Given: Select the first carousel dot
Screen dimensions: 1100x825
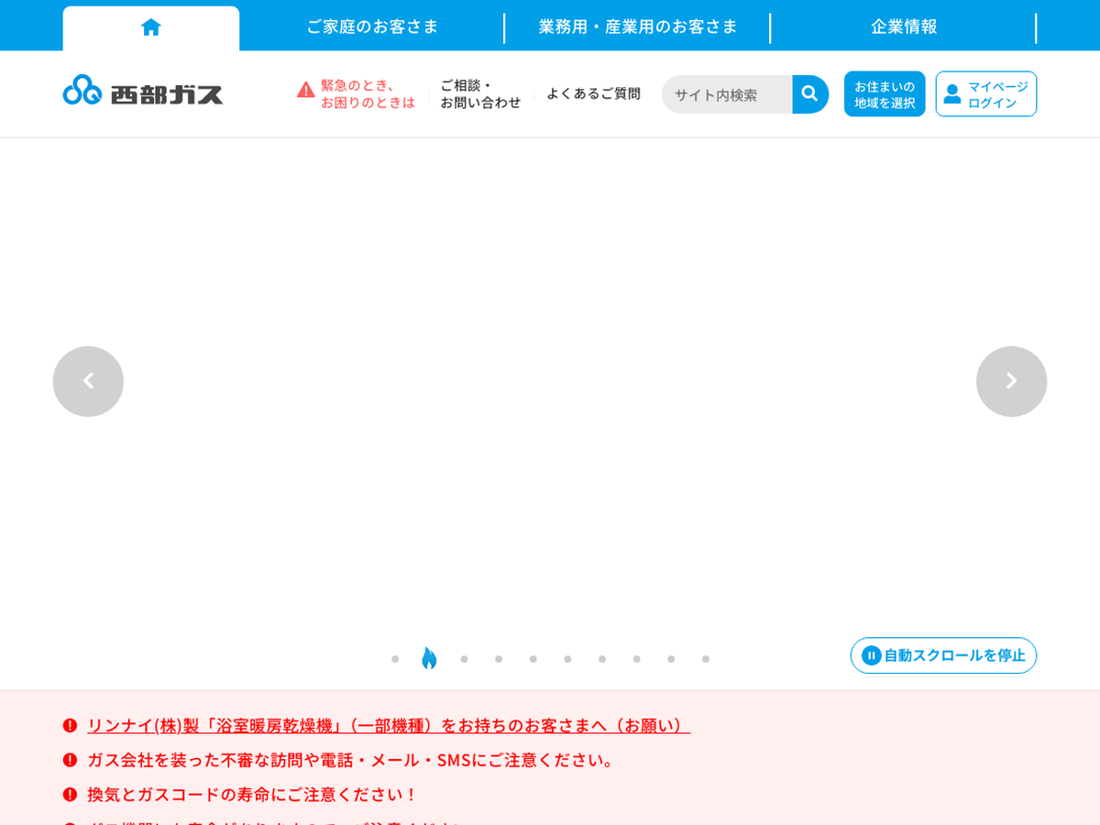Looking at the screenshot, I should coord(395,659).
